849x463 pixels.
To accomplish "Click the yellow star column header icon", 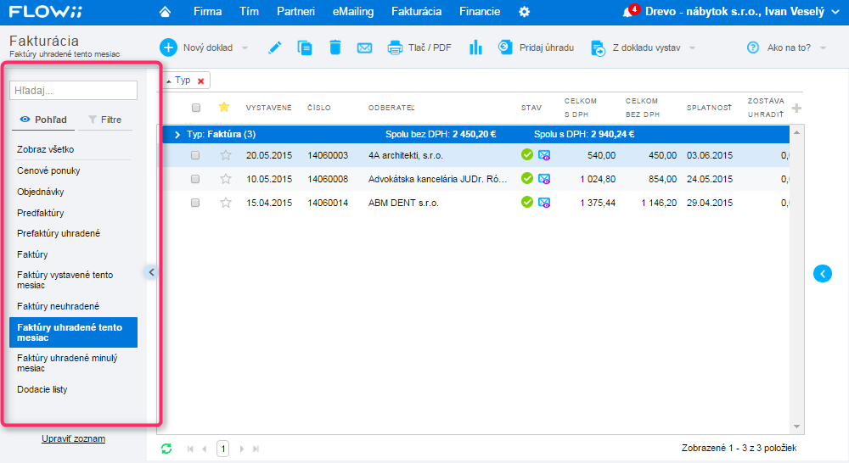I will coord(224,107).
